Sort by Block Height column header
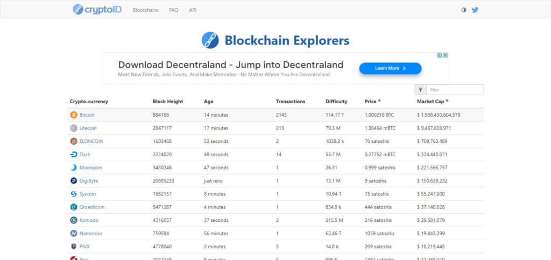This screenshot has width=551, height=260. (x=168, y=102)
